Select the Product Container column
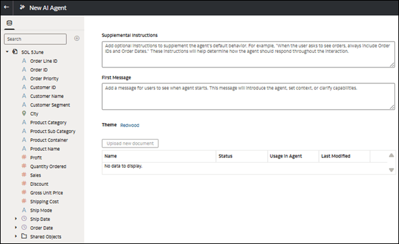399x244 pixels. [49, 140]
